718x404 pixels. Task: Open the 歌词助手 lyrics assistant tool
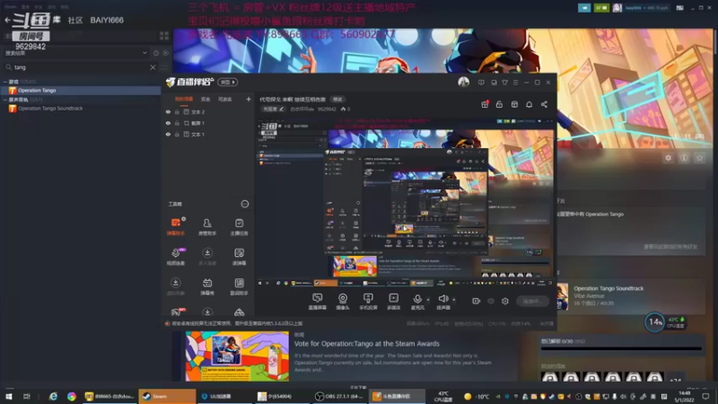(x=239, y=286)
